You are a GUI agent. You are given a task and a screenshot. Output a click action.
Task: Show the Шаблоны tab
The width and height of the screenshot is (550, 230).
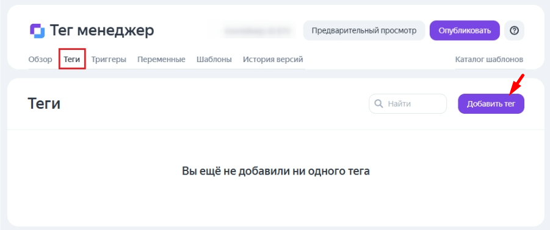(214, 60)
